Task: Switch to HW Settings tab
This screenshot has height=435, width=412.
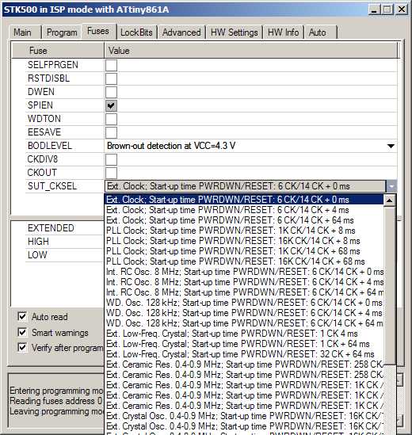Action: tap(235, 32)
